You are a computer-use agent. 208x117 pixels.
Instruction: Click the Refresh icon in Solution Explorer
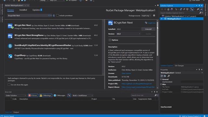(181, 9)
